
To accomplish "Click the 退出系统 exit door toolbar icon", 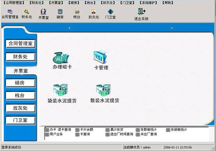I will [142, 12].
